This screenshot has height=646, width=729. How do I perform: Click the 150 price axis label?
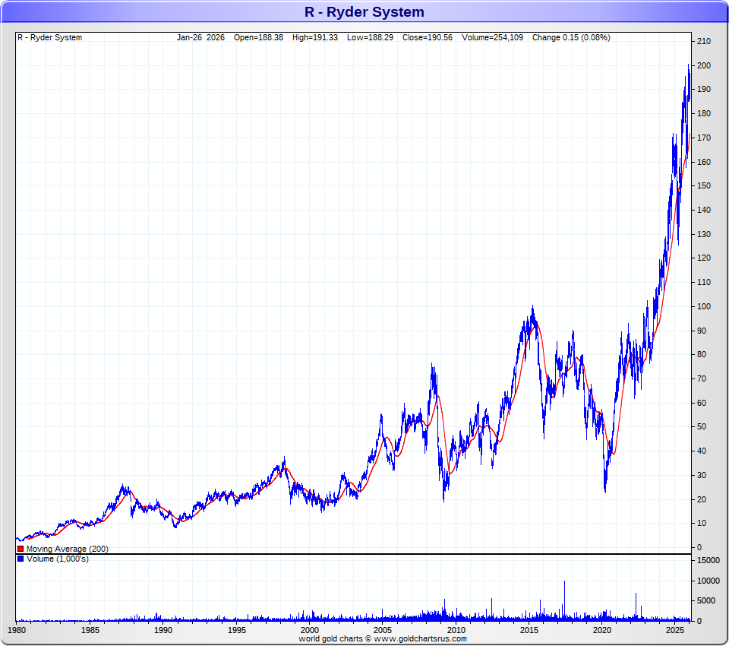click(x=704, y=185)
